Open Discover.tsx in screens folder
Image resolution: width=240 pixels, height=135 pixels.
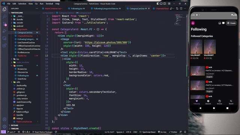tap(22, 72)
